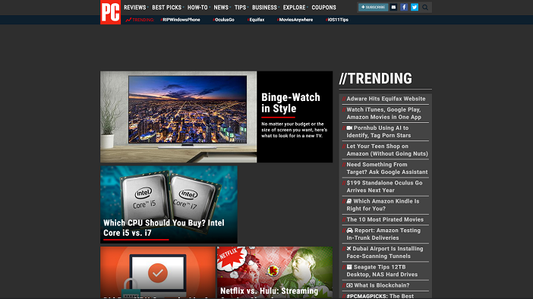Expand the Business menu

point(265,8)
